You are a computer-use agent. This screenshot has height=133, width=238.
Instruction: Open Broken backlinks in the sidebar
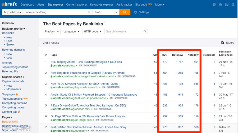11,45
